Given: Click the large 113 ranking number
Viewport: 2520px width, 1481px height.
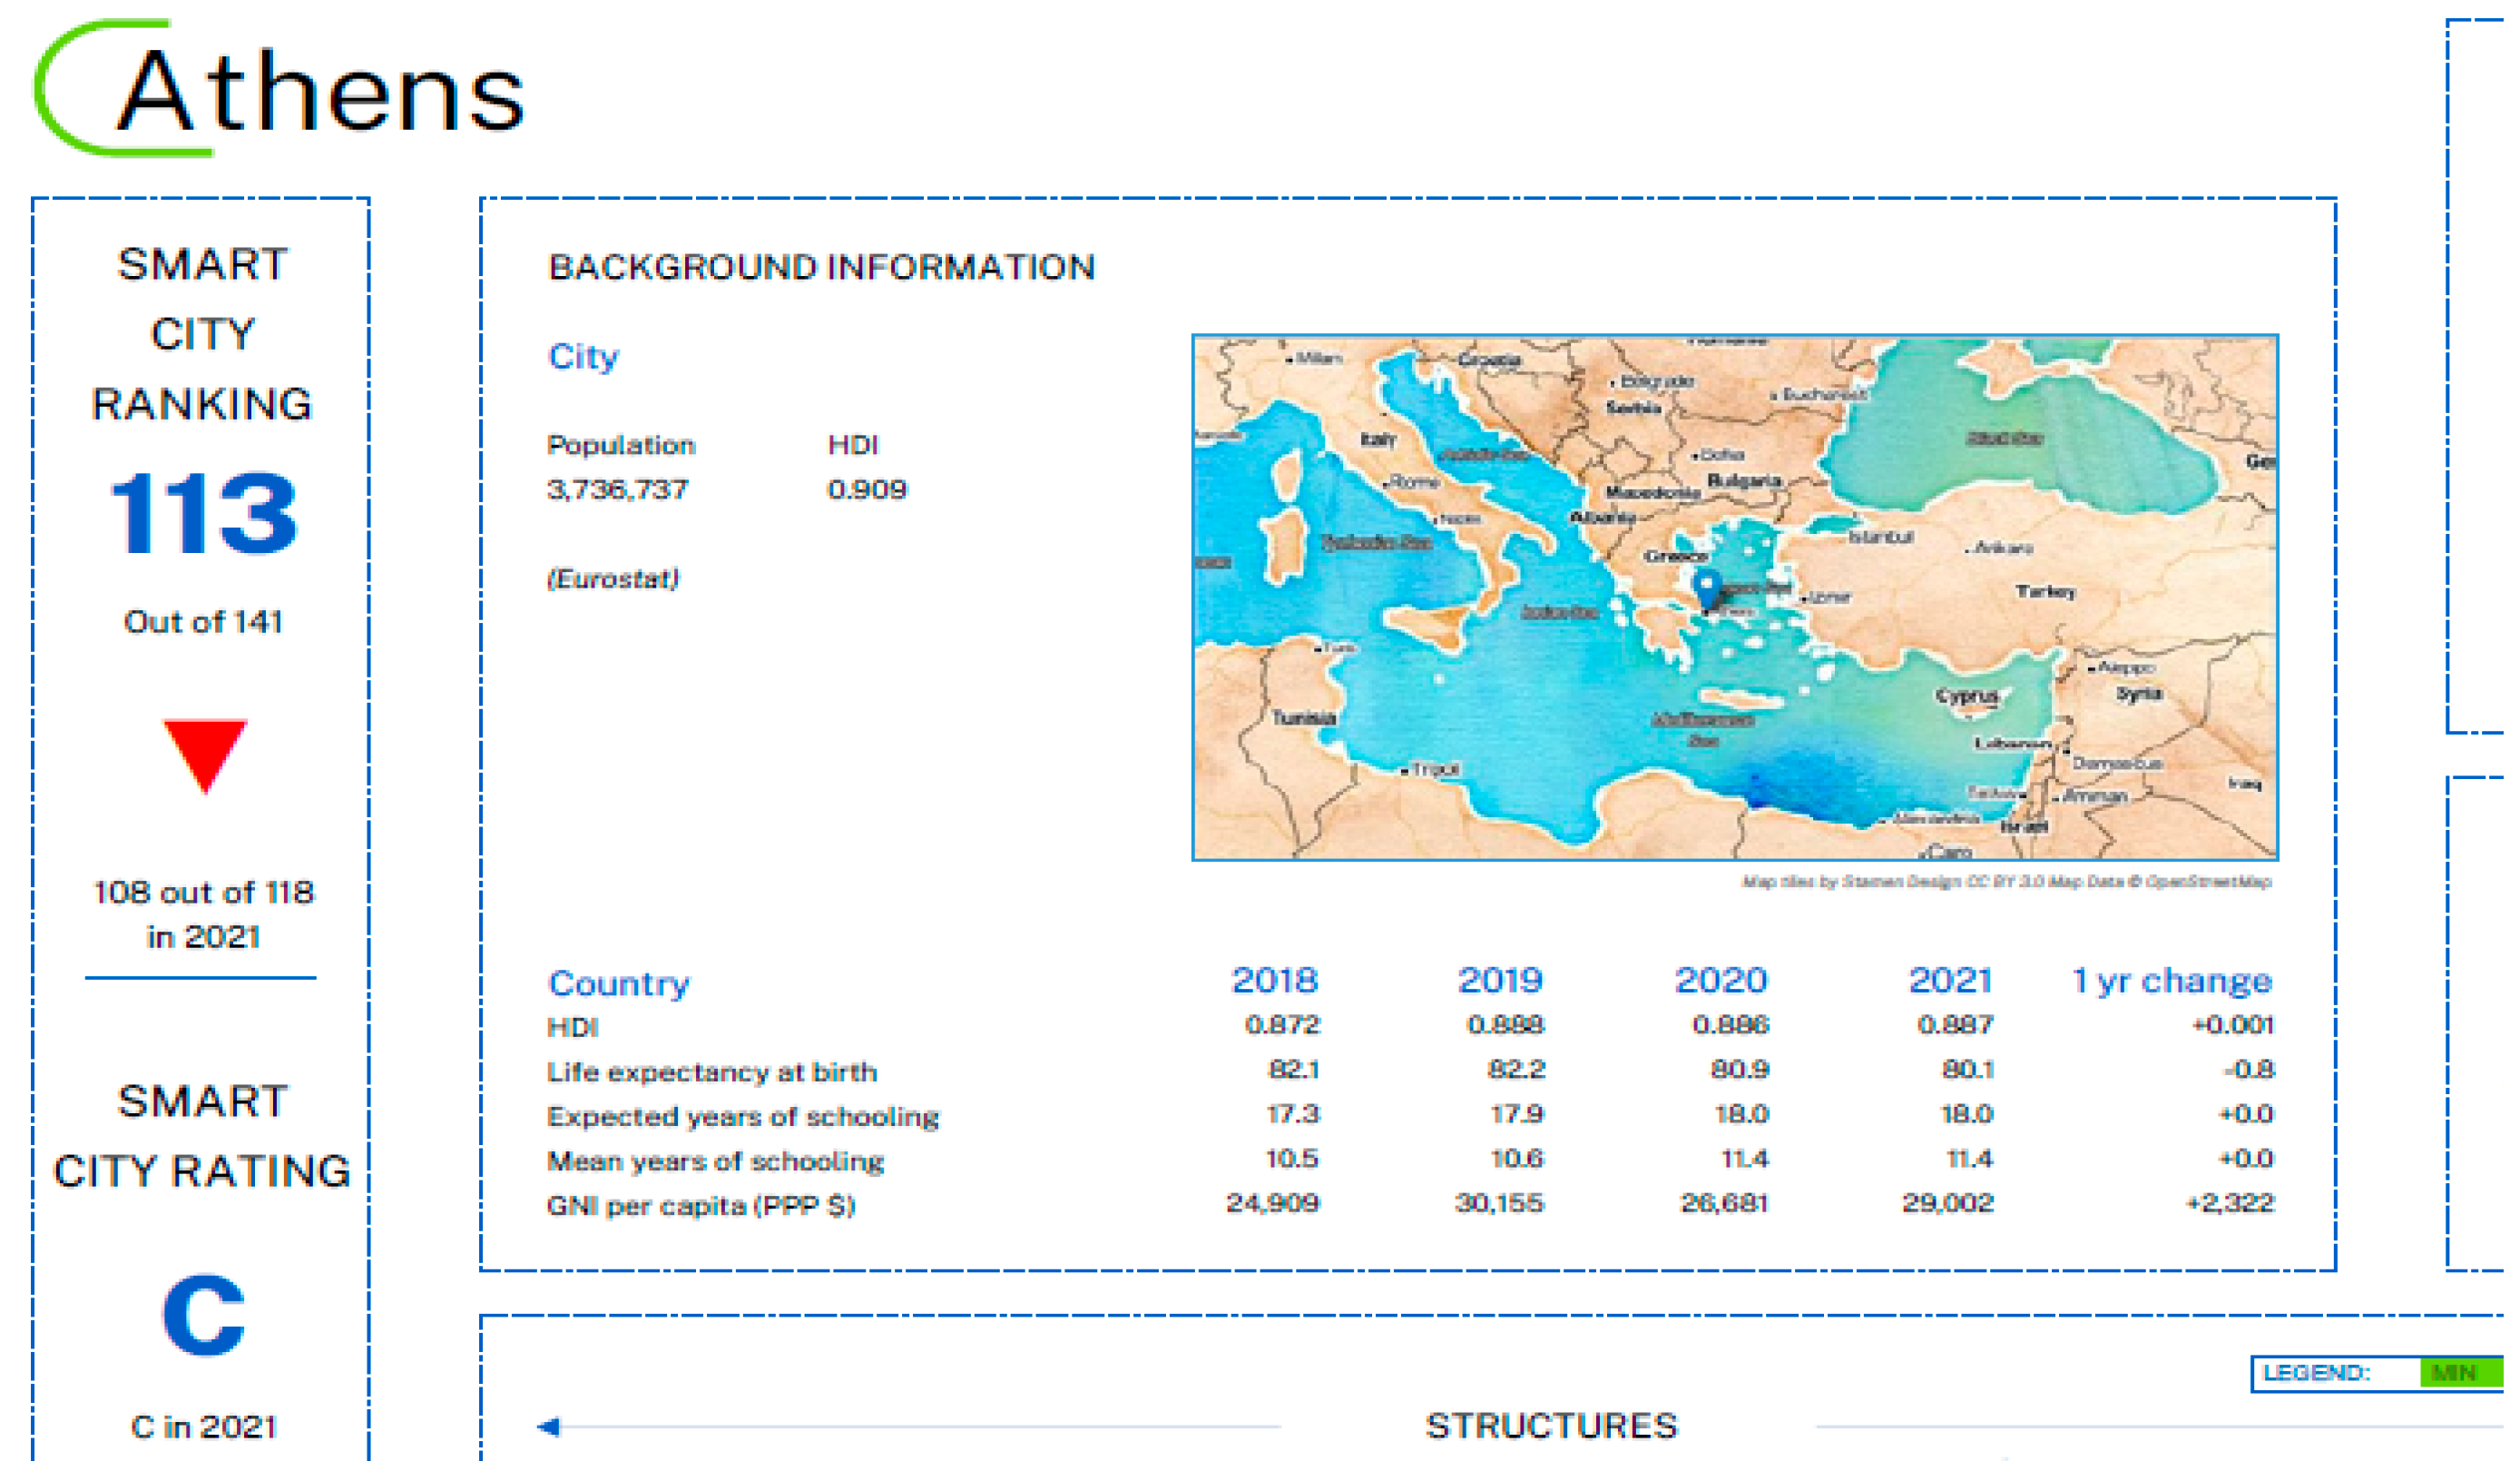Looking at the screenshot, I should [x=203, y=513].
